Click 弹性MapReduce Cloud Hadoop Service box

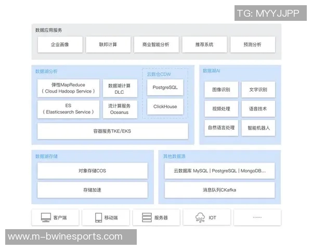pyautogui.click(x=68, y=88)
